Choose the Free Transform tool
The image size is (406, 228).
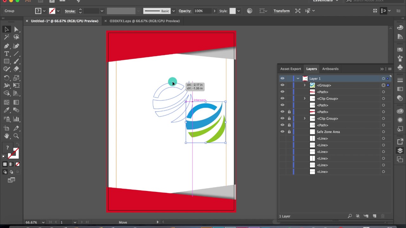16,85
